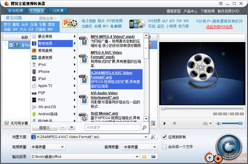Screen dimensions: 248x164
Task: Open preset settings with the wrench icon
Action: [x=153, y=137]
